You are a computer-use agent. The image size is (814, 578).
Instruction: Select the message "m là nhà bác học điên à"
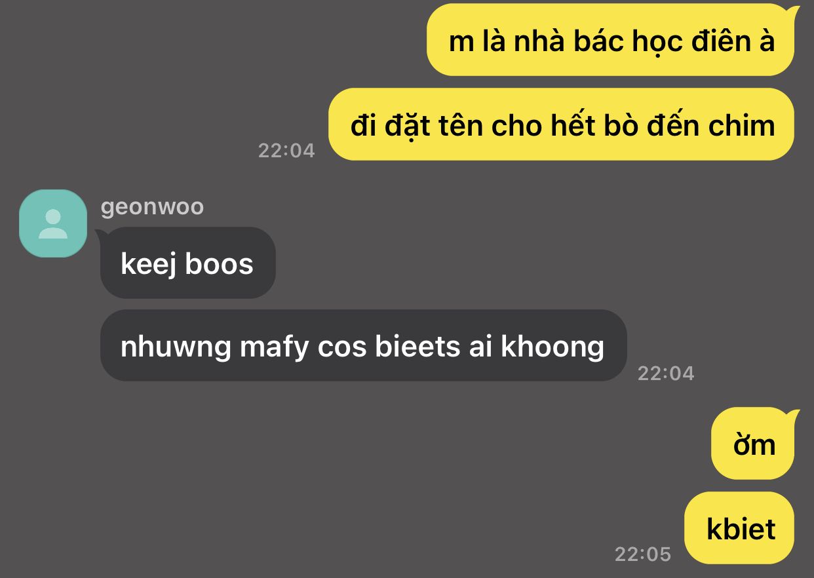tap(610, 41)
